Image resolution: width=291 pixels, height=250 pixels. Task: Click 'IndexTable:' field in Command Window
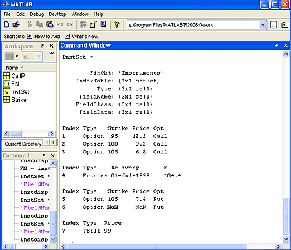point(95,81)
